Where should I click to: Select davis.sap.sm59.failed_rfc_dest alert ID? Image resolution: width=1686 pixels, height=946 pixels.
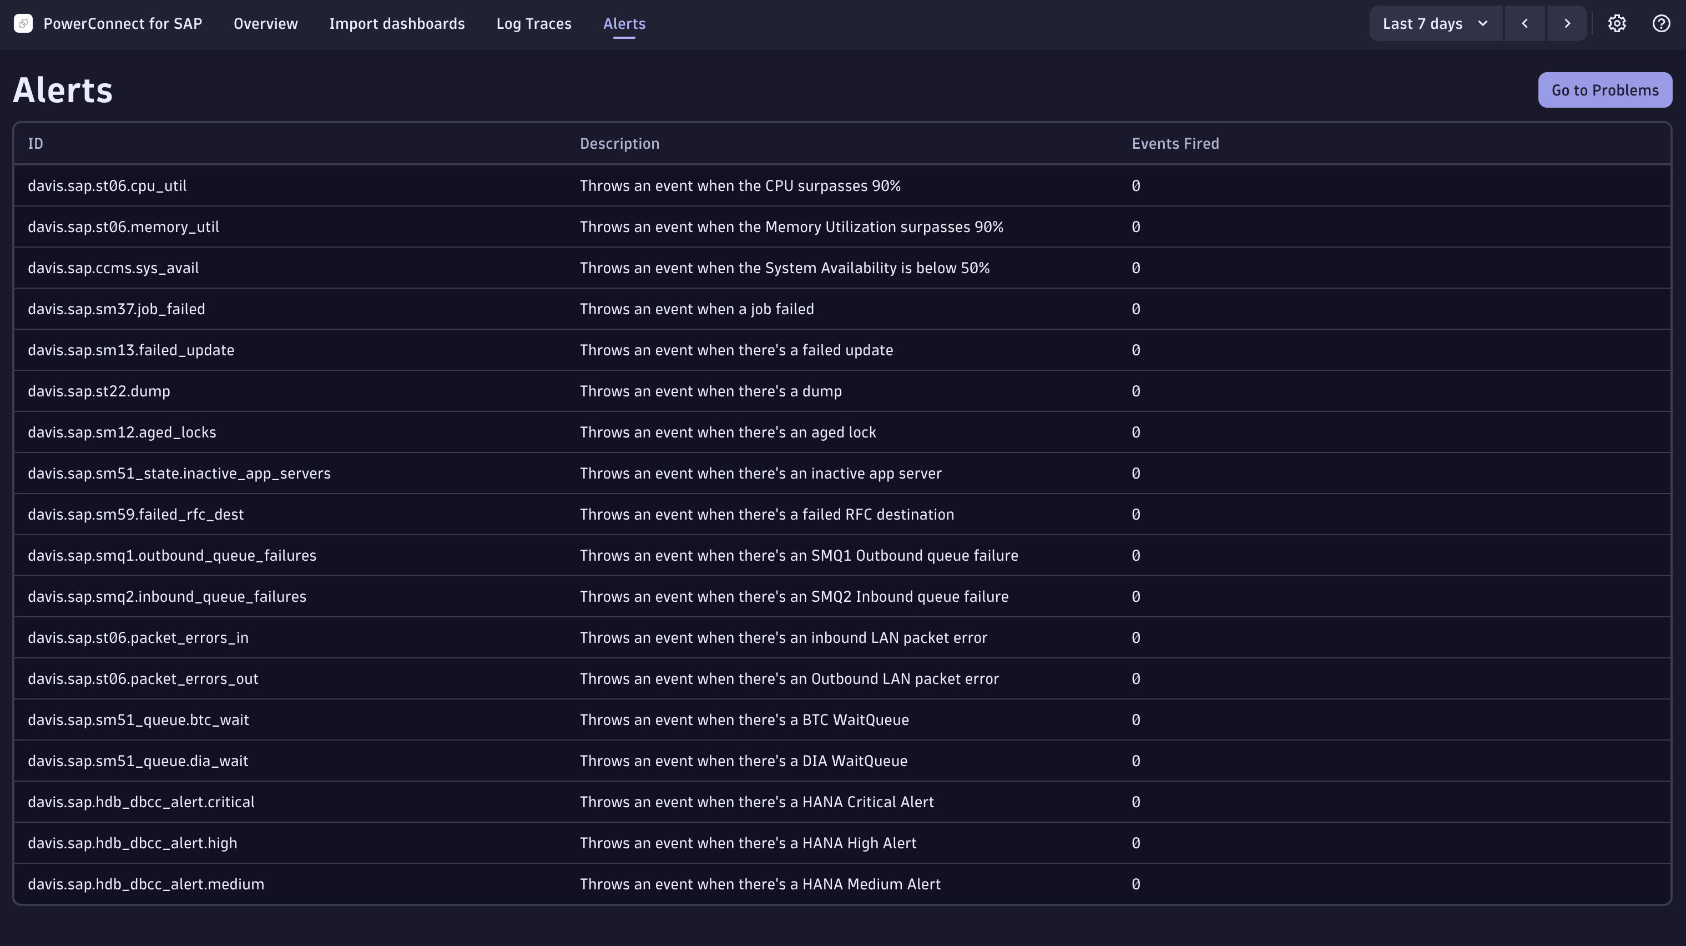coord(135,515)
